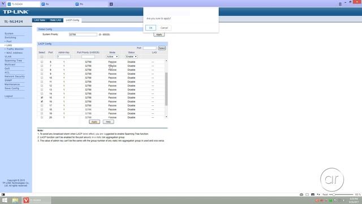The height and width of the screenshot is (204, 362).
Task: Open Network Security in the sidebar
Action: tap(15, 76)
